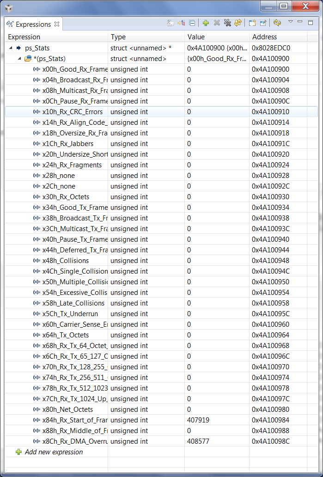Image resolution: width=323 pixels, height=477 pixels.
Task: Click green plus beside Add new expression row
Action: (18, 452)
